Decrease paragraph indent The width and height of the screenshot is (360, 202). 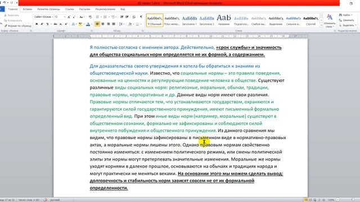pos(121,17)
